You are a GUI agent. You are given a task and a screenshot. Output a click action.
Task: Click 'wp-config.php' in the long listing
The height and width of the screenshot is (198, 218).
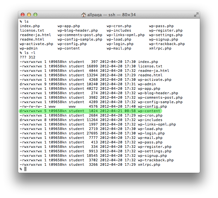(152, 106)
